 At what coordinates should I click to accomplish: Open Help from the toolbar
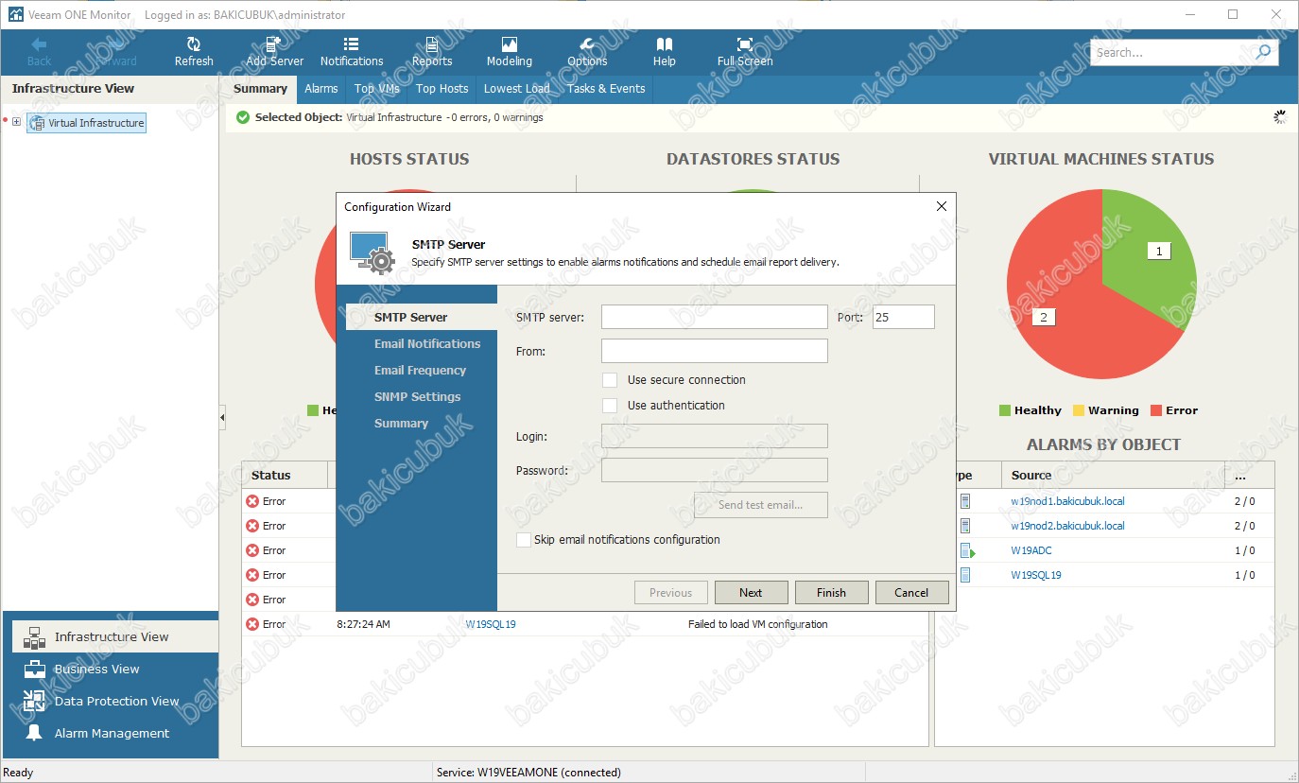tap(665, 51)
